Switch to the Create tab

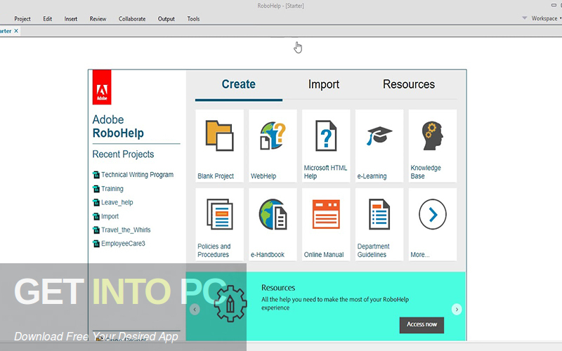tap(239, 84)
